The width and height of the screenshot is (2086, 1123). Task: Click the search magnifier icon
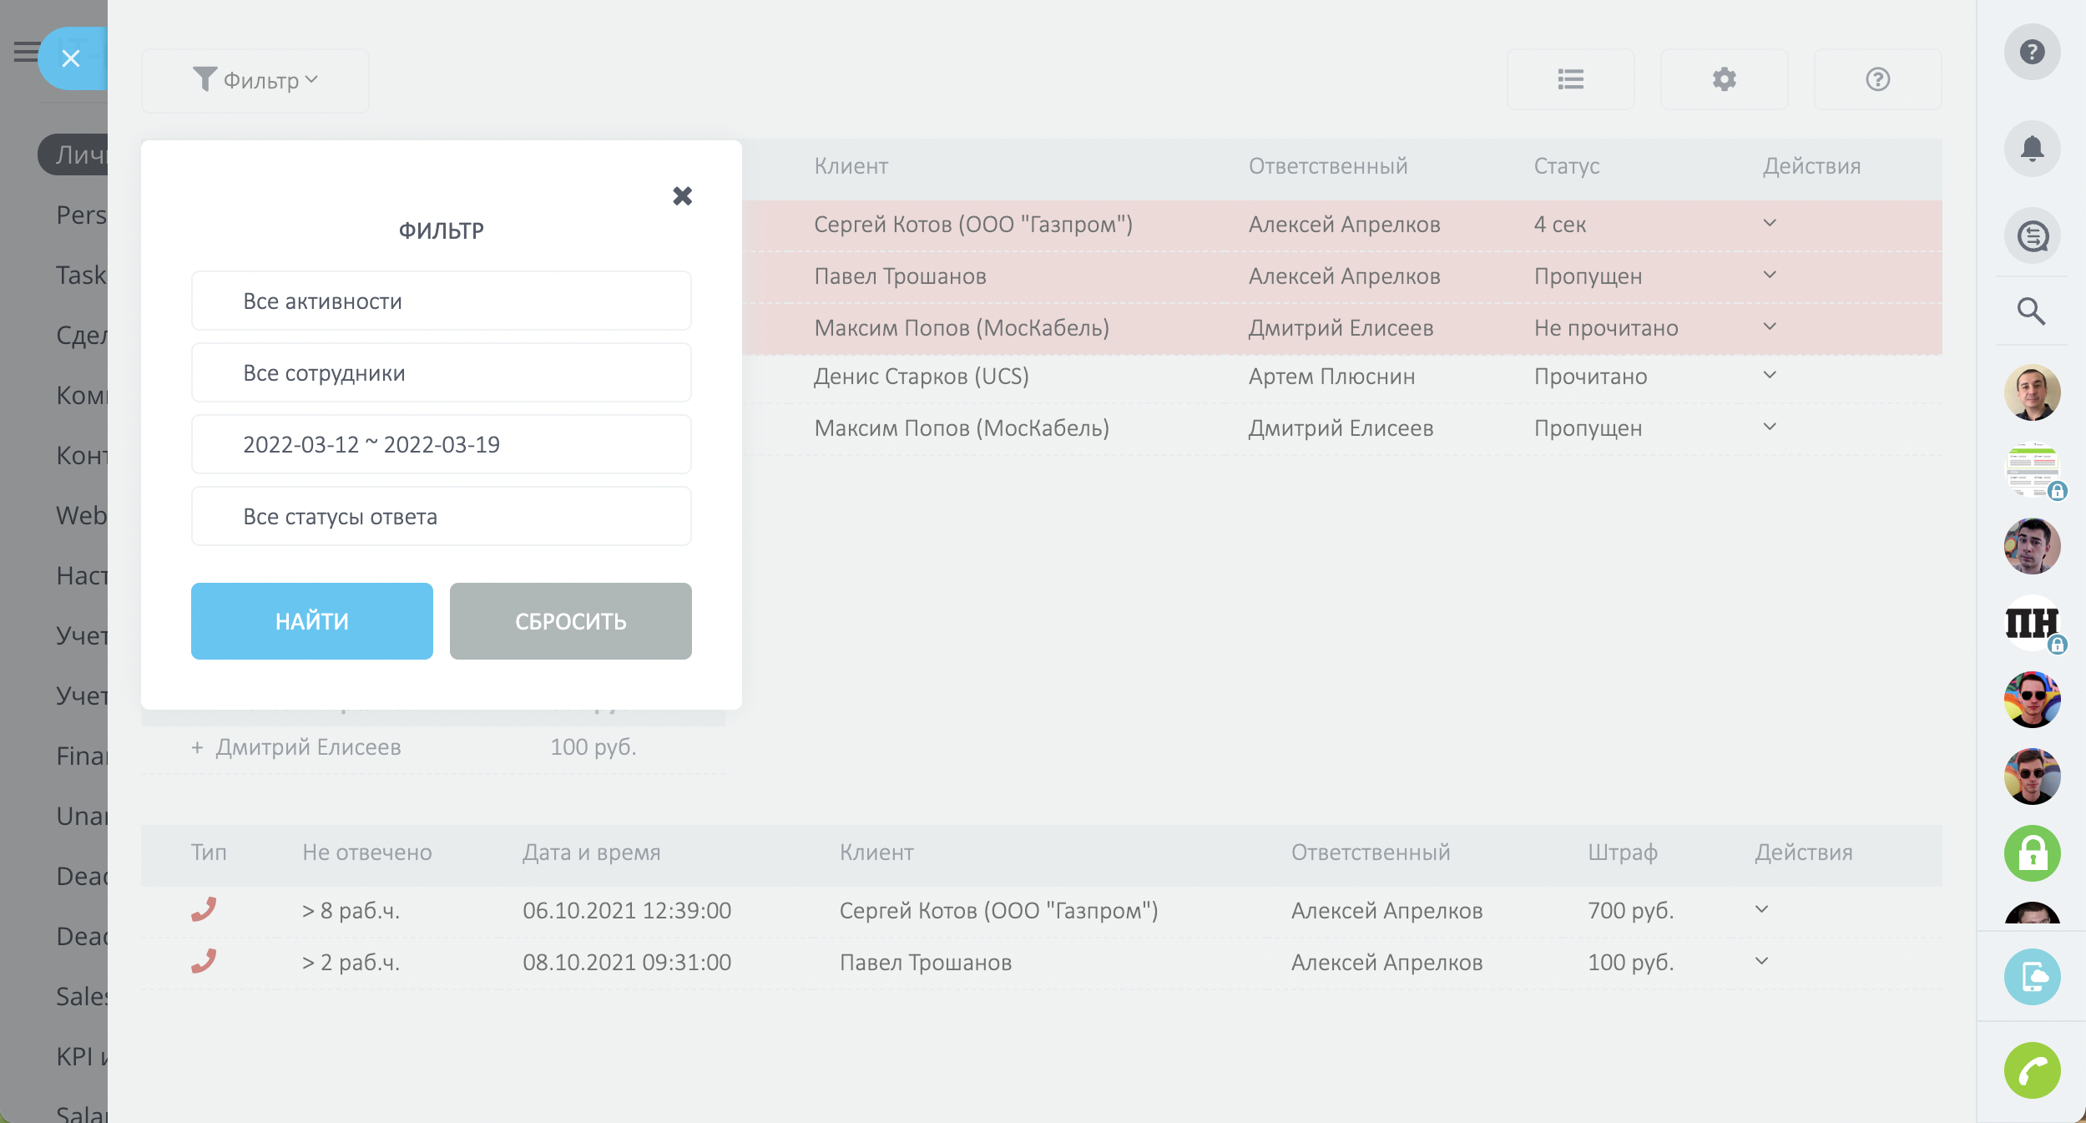[x=2030, y=311]
